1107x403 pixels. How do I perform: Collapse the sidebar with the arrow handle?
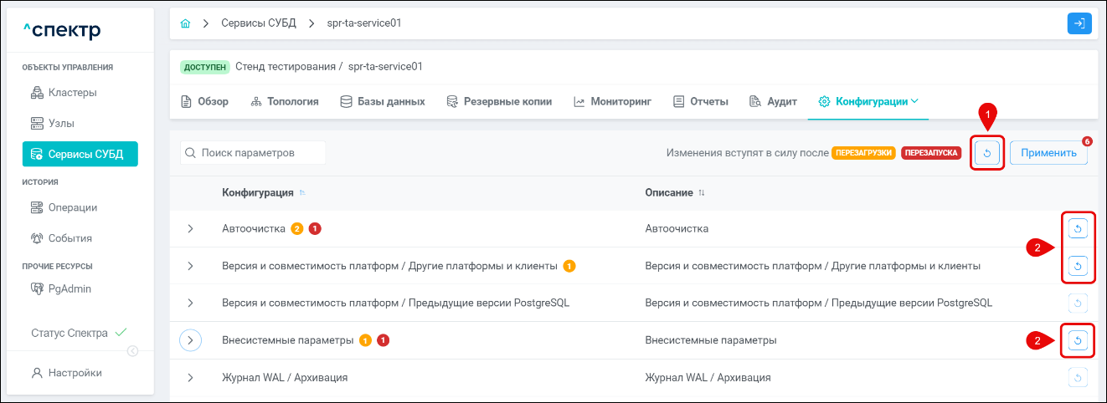pos(132,351)
